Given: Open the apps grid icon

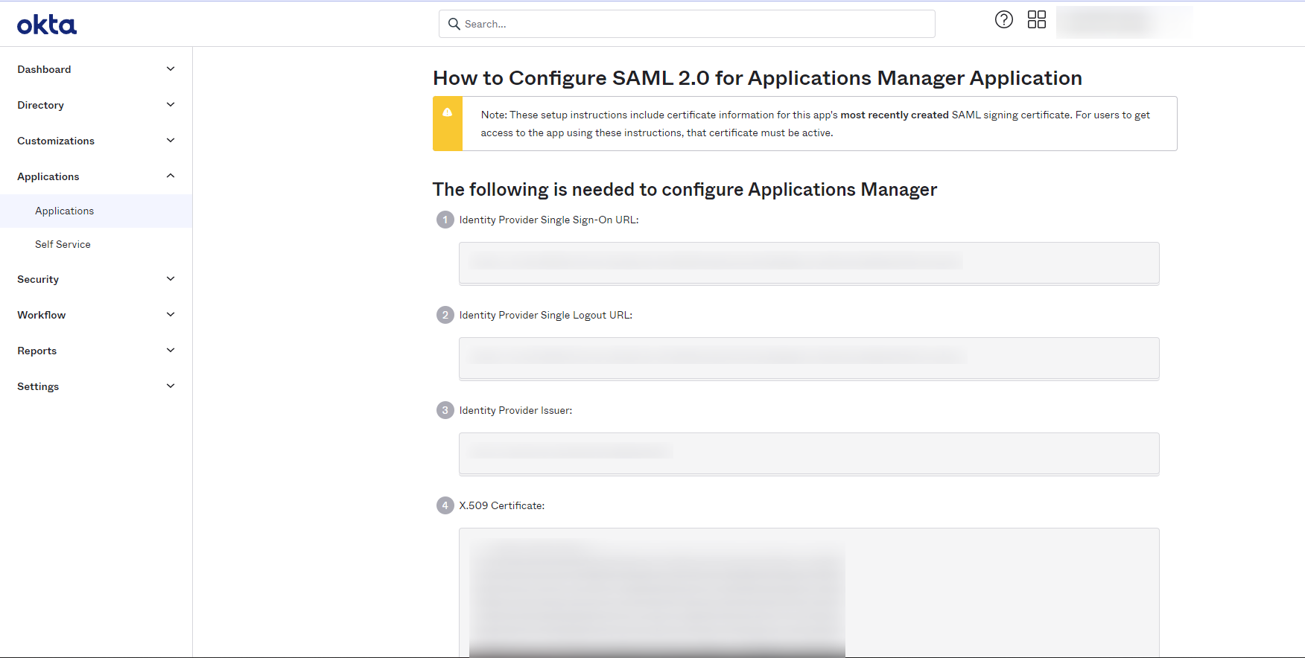Looking at the screenshot, I should [x=1037, y=20].
